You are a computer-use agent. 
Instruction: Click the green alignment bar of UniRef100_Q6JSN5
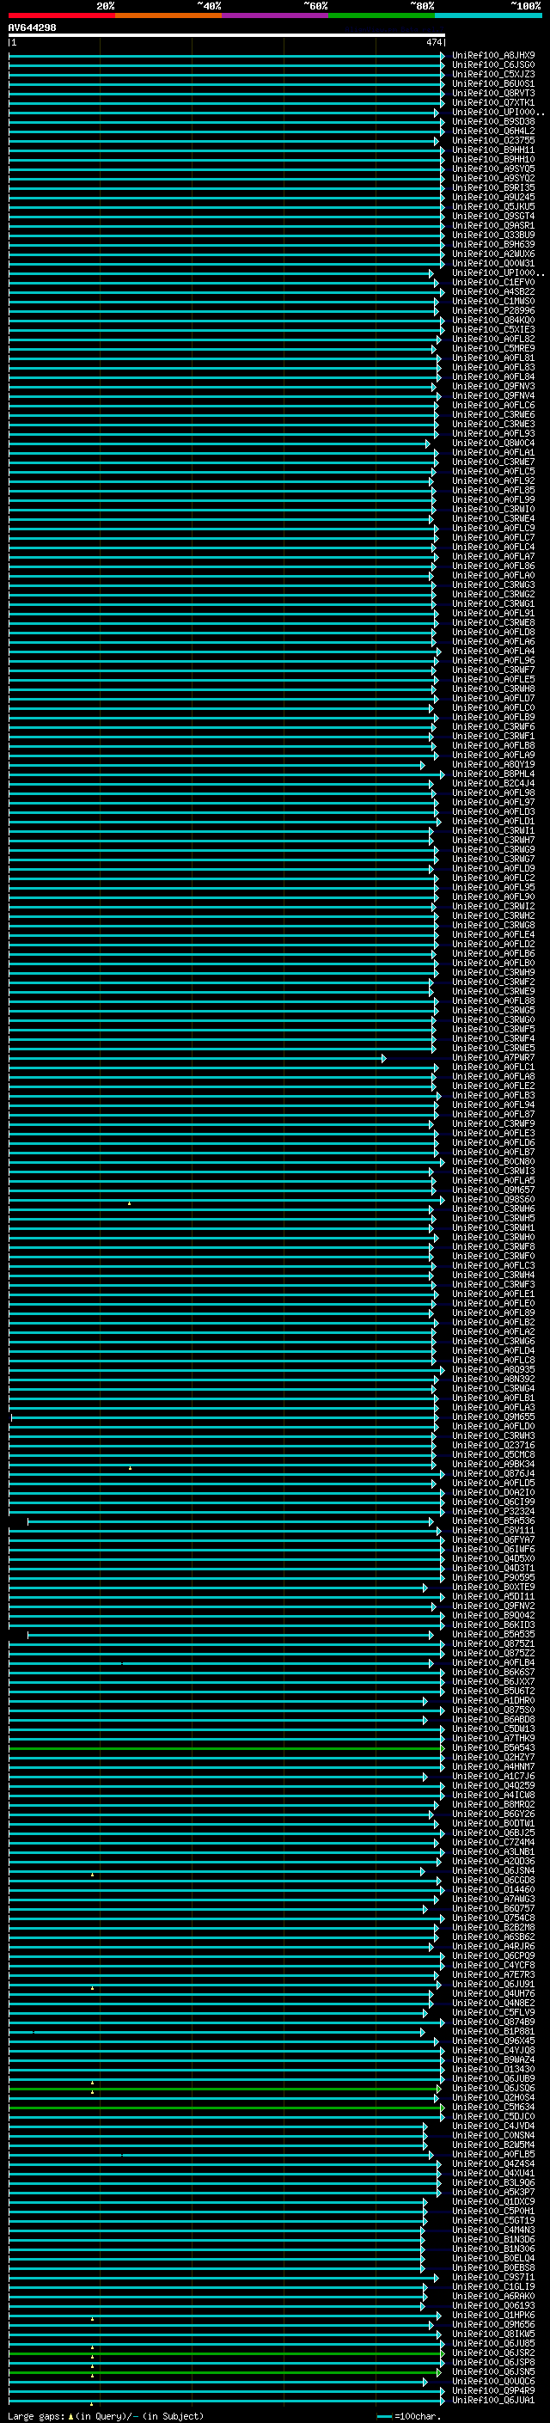coord(226,2372)
